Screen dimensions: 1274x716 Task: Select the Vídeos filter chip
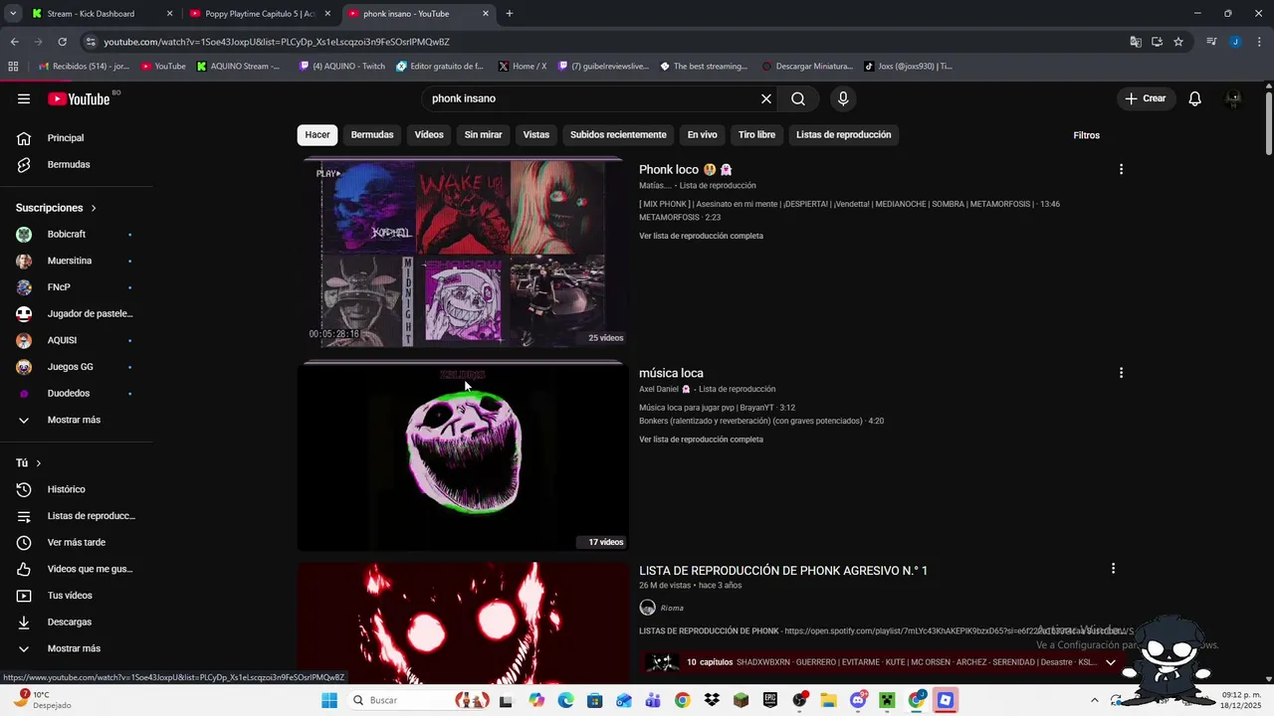[429, 135]
